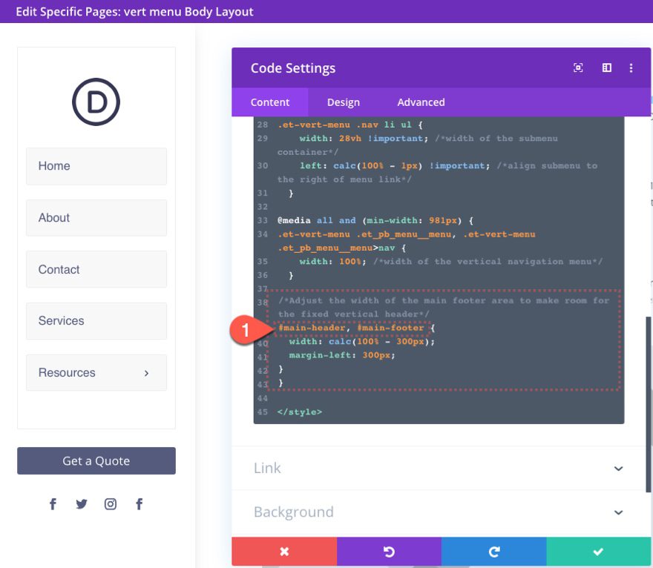Switch to the Design tab
The width and height of the screenshot is (653, 568).
pyautogui.click(x=343, y=102)
